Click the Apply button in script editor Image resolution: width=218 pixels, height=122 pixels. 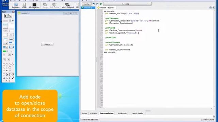(87, 4)
